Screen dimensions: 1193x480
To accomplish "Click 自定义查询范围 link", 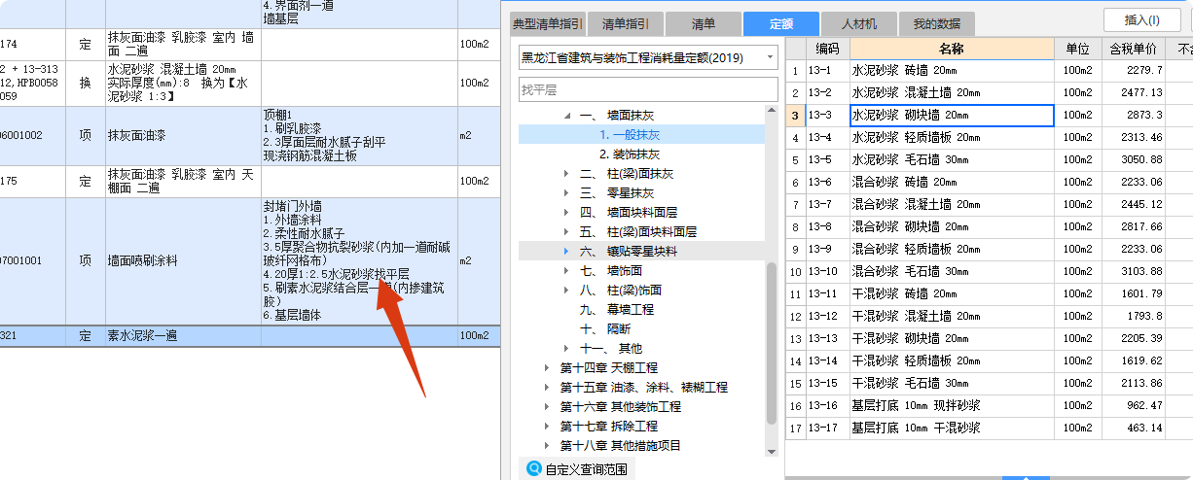I will 587,469.
